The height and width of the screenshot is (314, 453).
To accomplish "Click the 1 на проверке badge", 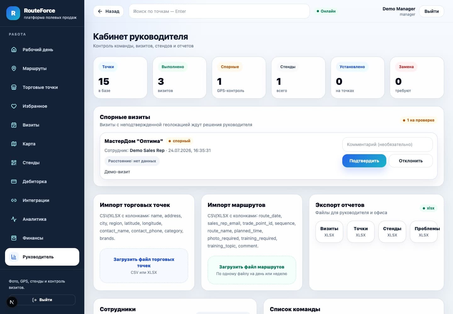I will tap(419, 120).
